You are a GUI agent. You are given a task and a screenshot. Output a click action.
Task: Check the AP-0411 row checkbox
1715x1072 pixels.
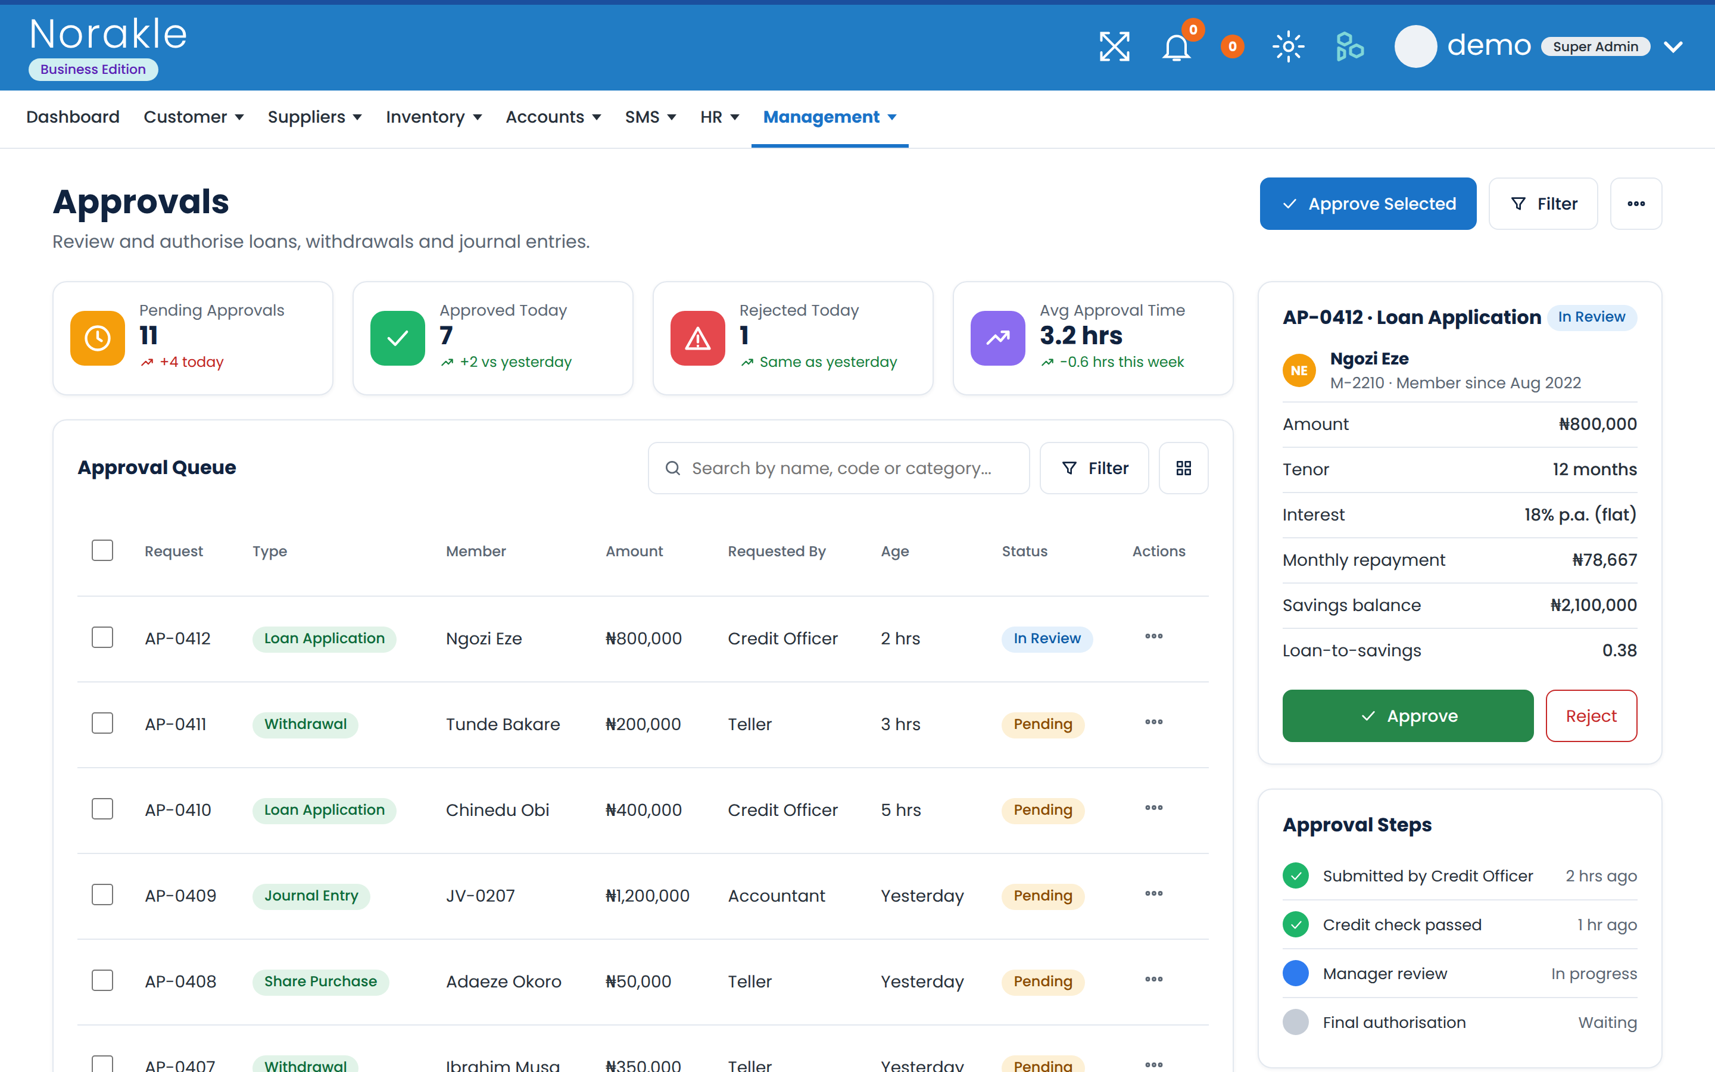103,723
